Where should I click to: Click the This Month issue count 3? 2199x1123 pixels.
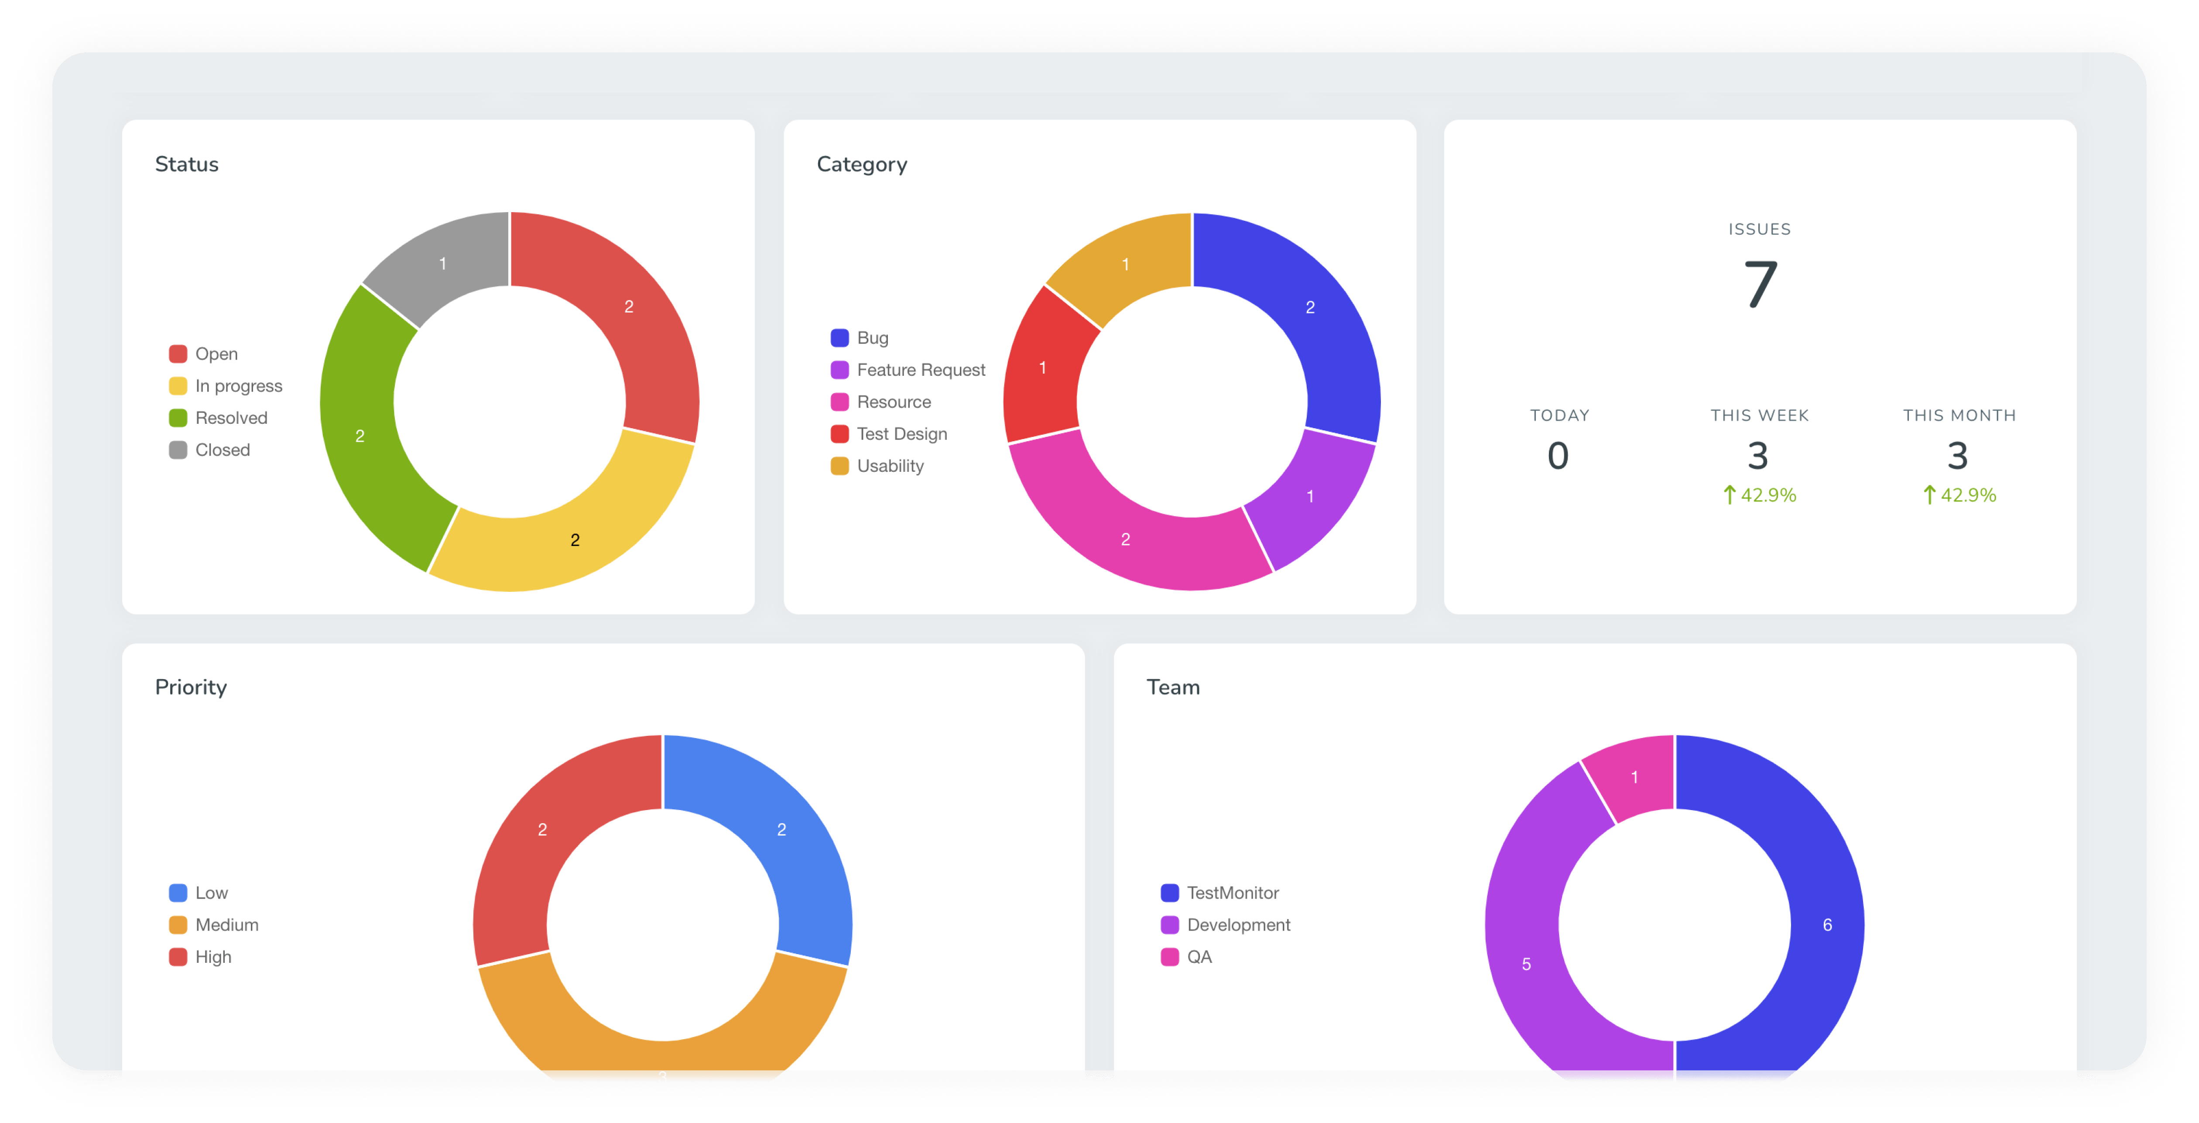tap(1957, 456)
